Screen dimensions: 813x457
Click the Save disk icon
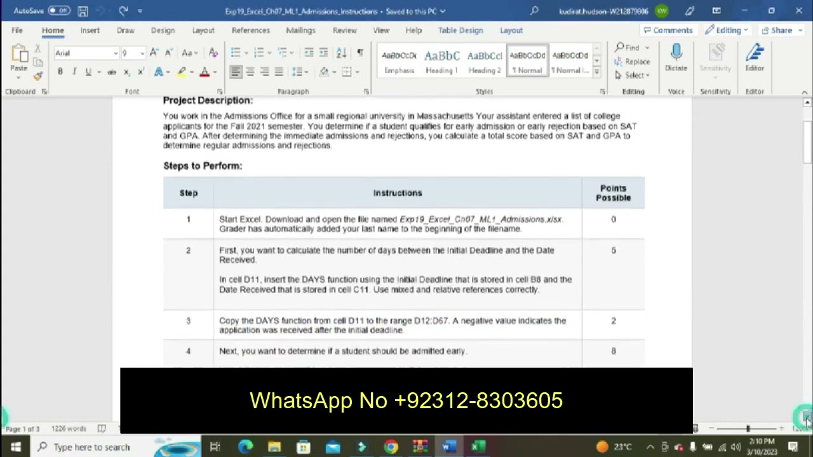pos(83,11)
